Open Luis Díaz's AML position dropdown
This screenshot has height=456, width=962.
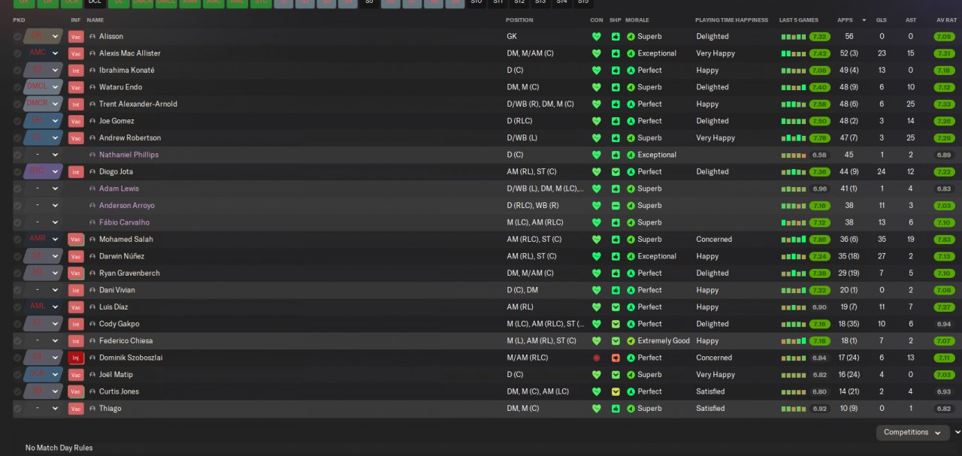click(44, 307)
